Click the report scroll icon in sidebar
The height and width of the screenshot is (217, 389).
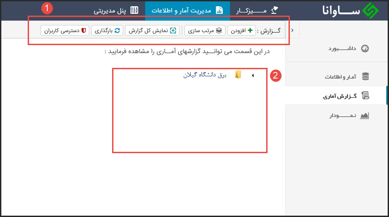(x=365, y=96)
